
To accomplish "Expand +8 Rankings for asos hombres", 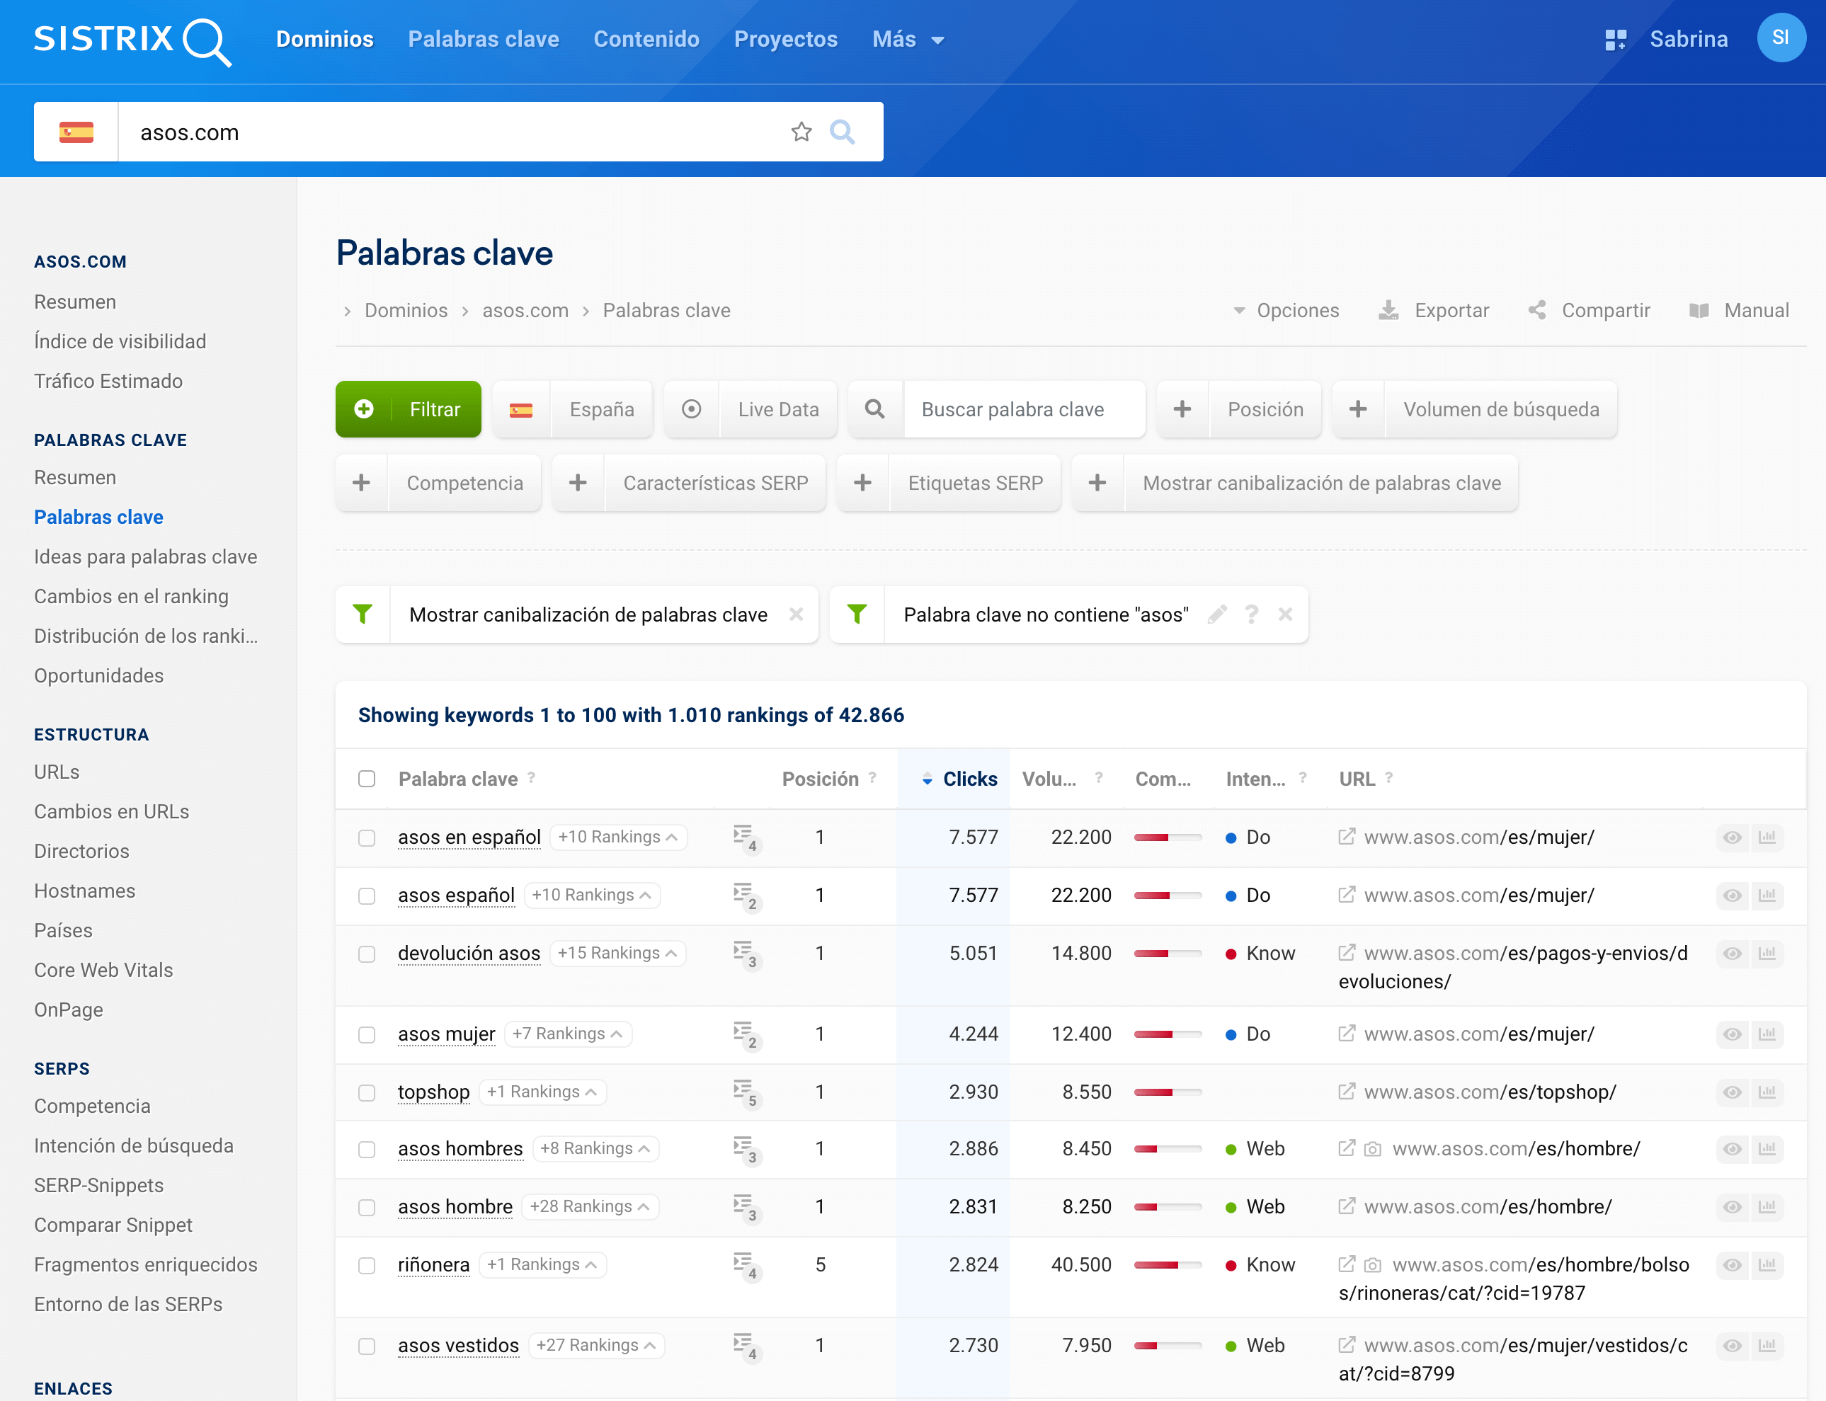I will pyautogui.click(x=595, y=1148).
